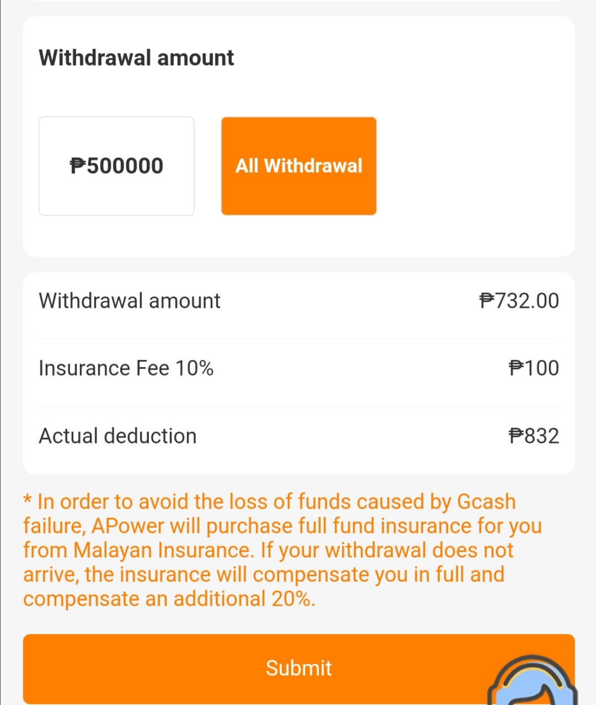
Task: Click the word Gcash in the orange notice
Action: tap(486, 501)
